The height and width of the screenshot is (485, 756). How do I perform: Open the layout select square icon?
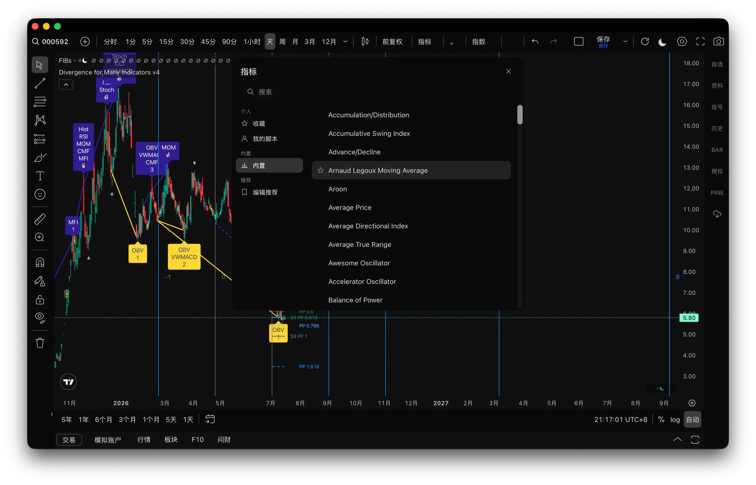pyautogui.click(x=578, y=42)
